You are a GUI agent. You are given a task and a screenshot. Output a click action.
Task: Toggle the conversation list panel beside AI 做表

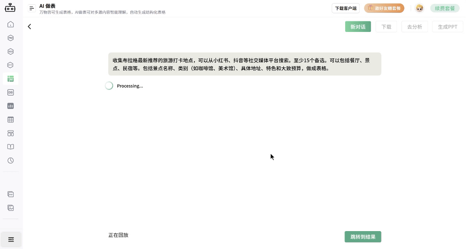pyautogui.click(x=32, y=8)
